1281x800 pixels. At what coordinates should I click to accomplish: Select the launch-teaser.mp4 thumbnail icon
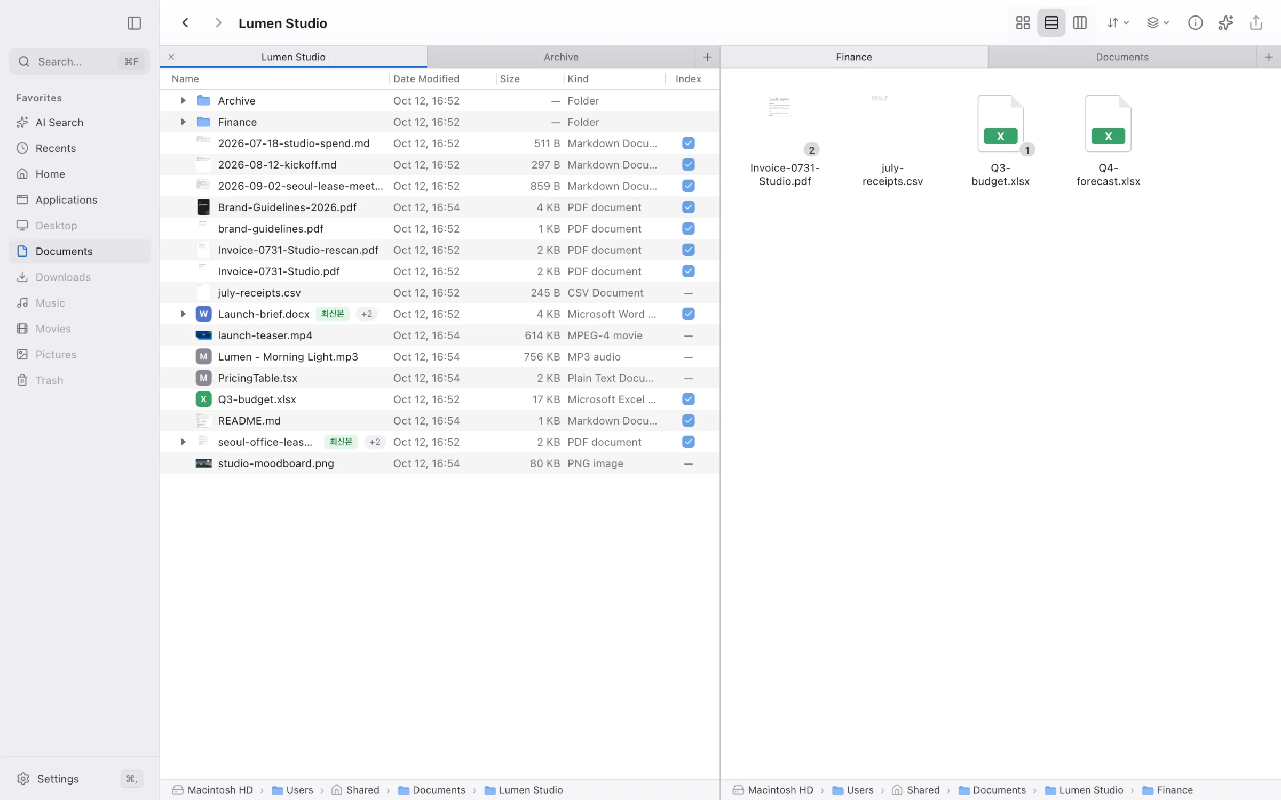click(x=203, y=335)
